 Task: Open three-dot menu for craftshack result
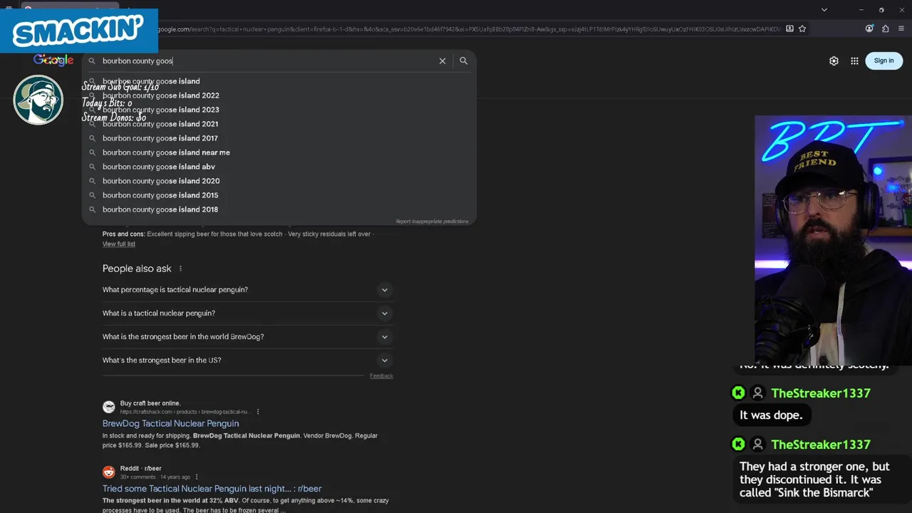(258, 412)
